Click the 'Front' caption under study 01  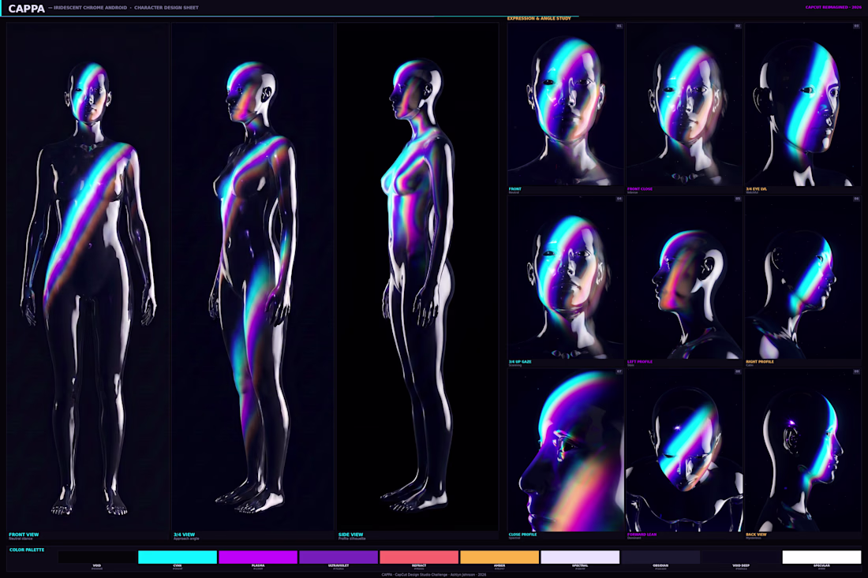tap(514, 188)
